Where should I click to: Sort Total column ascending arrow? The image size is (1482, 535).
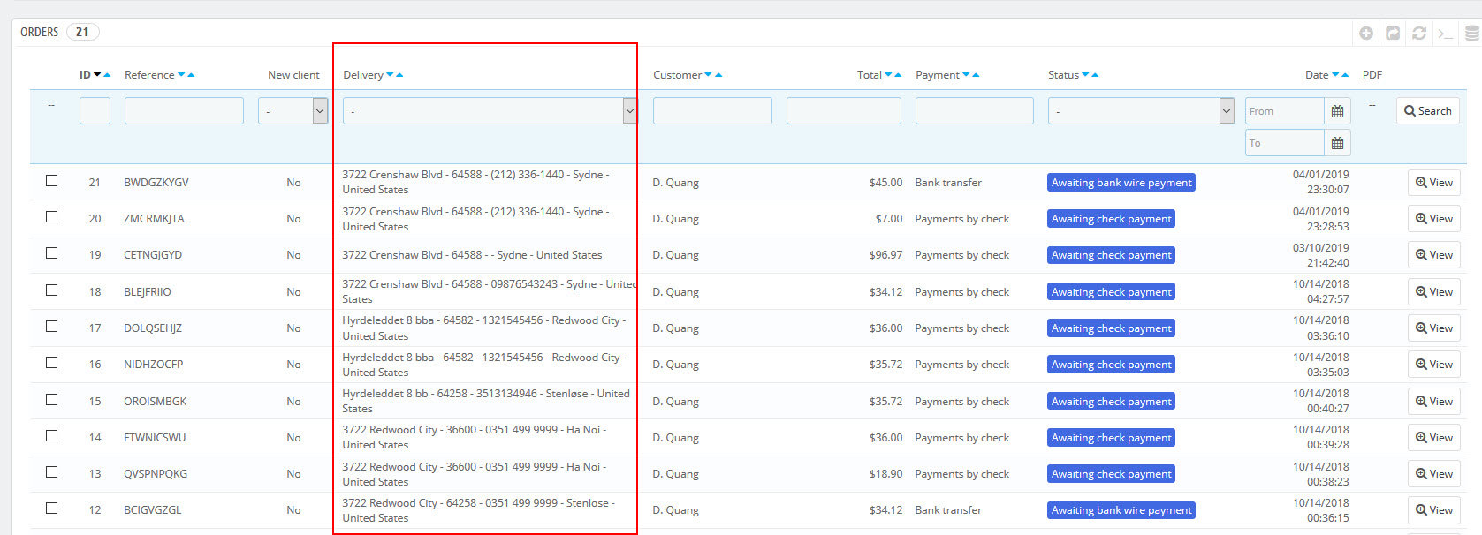(899, 75)
